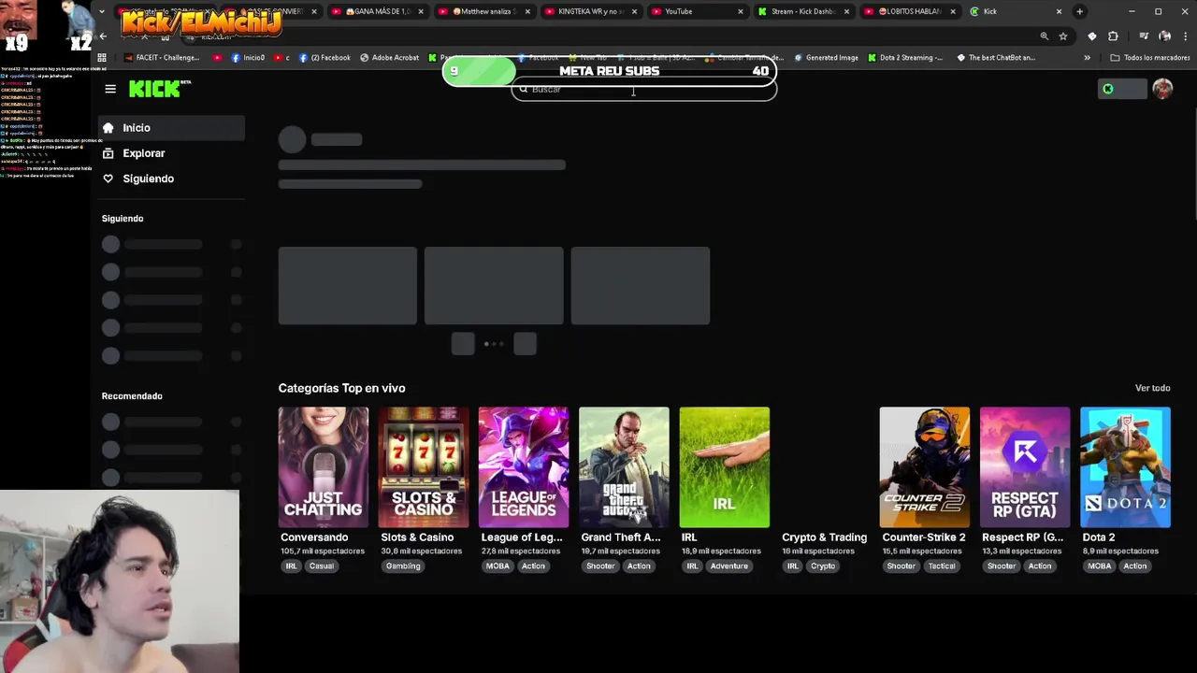Screen dimensions: 1197x673
Task: Click the MOBA tag under League of Legends
Action: click(498, 566)
